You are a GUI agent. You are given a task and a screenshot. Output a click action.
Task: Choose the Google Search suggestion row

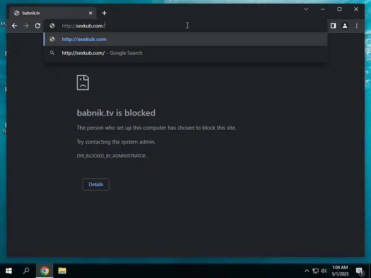point(186,53)
